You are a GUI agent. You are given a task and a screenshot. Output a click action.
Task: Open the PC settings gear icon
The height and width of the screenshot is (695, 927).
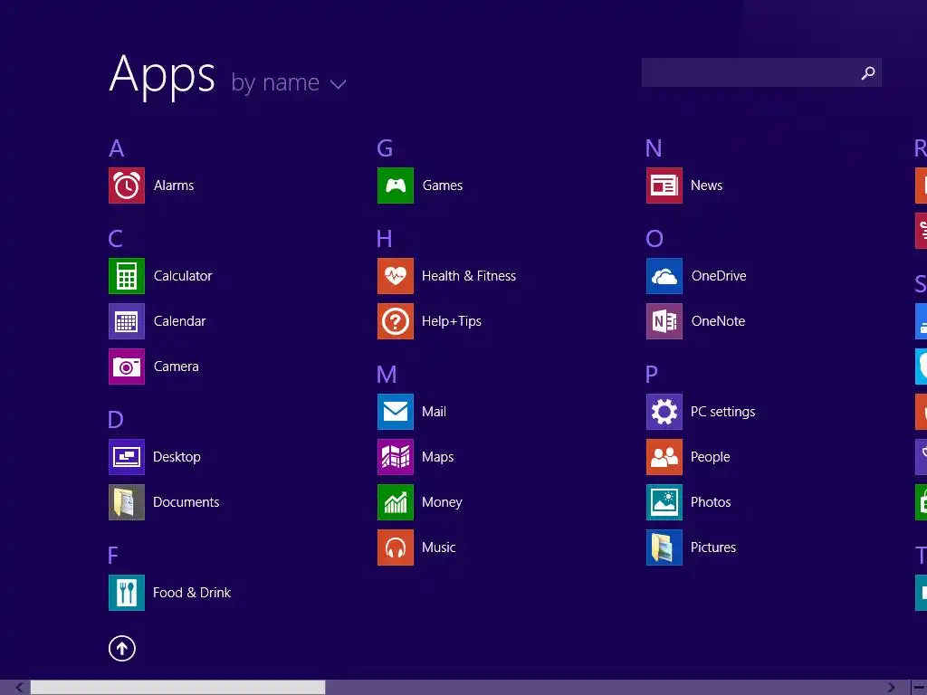[664, 412]
